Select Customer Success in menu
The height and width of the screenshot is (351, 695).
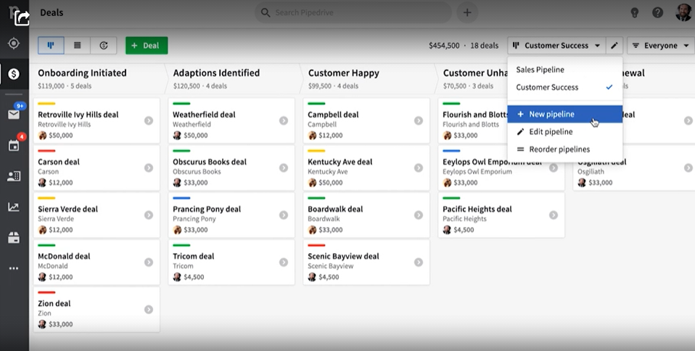click(x=564, y=87)
